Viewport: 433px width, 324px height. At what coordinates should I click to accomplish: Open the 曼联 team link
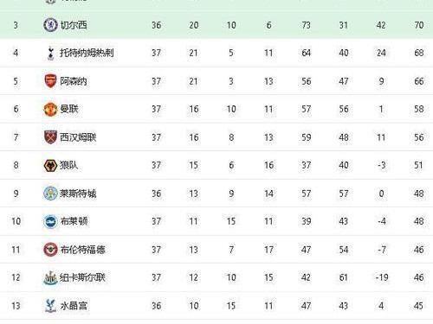tap(69, 109)
